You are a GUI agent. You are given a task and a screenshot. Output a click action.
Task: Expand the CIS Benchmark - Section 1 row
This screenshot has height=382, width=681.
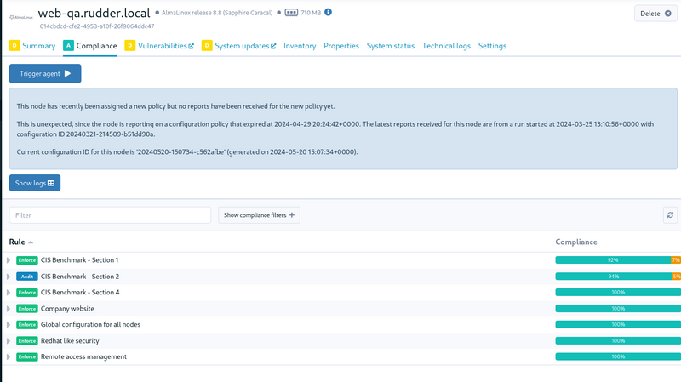click(x=9, y=260)
